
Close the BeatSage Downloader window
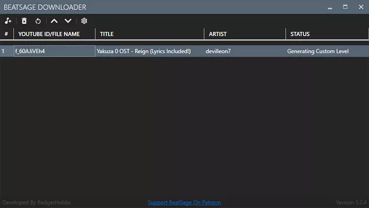click(x=361, y=7)
